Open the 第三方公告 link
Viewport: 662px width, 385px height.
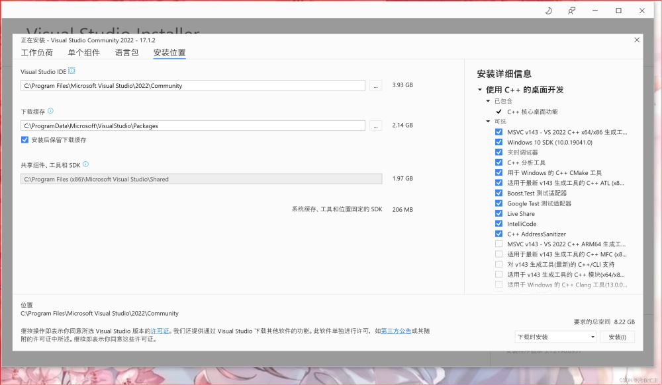(x=396, y=331)
